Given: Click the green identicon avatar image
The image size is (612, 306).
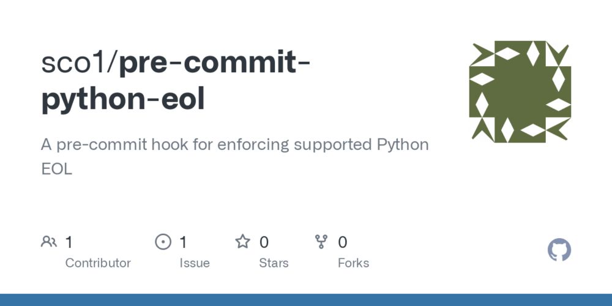Looking at the screenshot, I should coord(520,91).
